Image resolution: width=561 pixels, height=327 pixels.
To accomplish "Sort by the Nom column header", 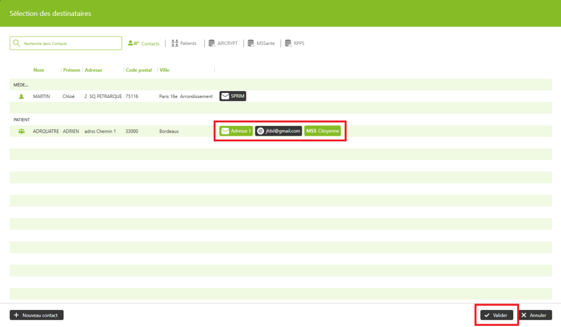I will point(38,70).
